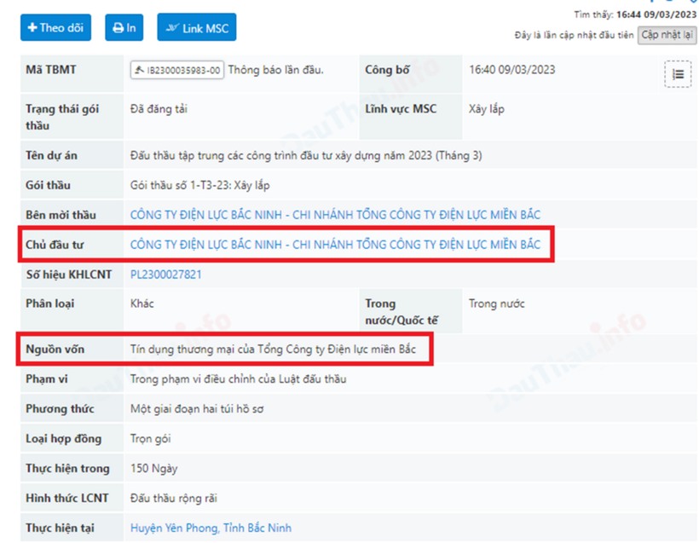Follow the Tỉnh Bắc Ninh location link
The image size is (699, 543).
point(257,528)
